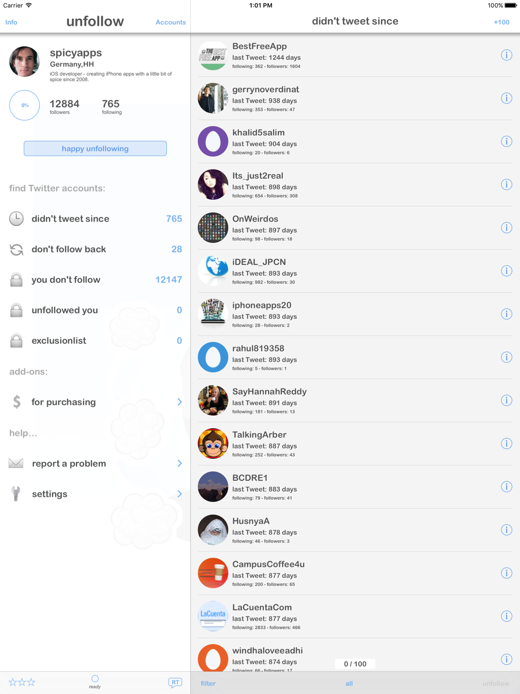
Task: Tap the star rating icon
Action: point(22,682)
